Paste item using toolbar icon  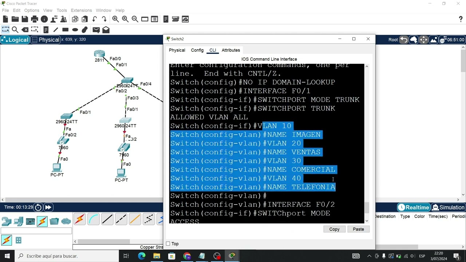point(84,19)
